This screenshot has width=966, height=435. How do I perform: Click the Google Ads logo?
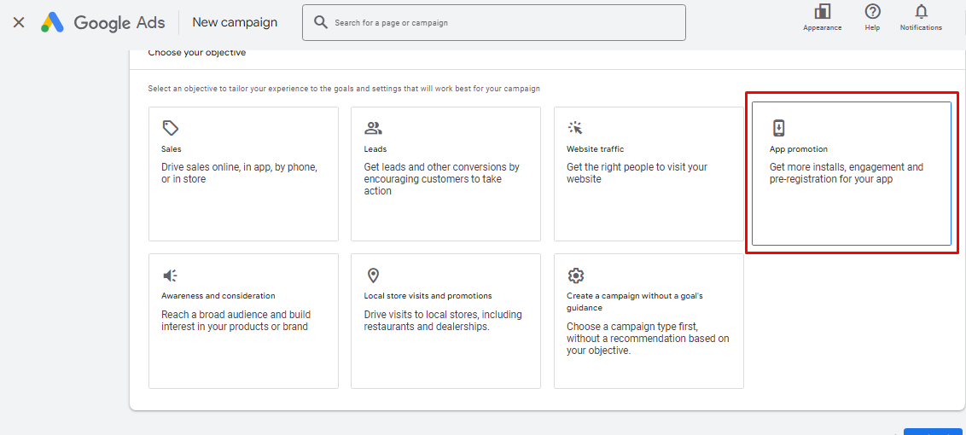click(x=53, y=23)
